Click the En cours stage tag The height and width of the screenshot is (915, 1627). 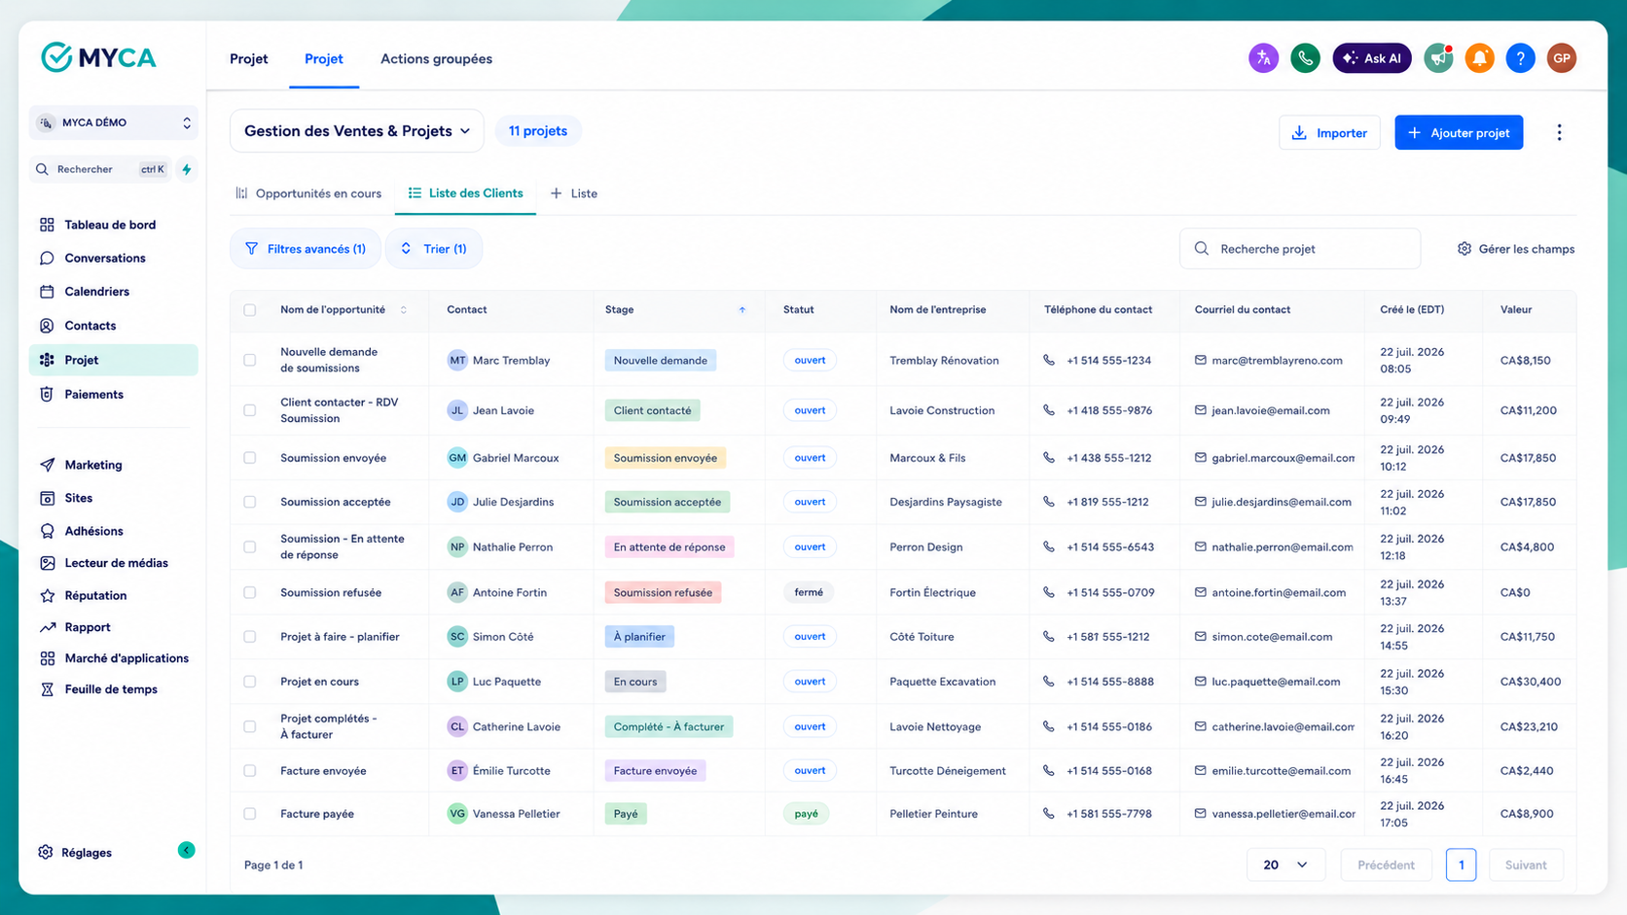coord(635,682)
